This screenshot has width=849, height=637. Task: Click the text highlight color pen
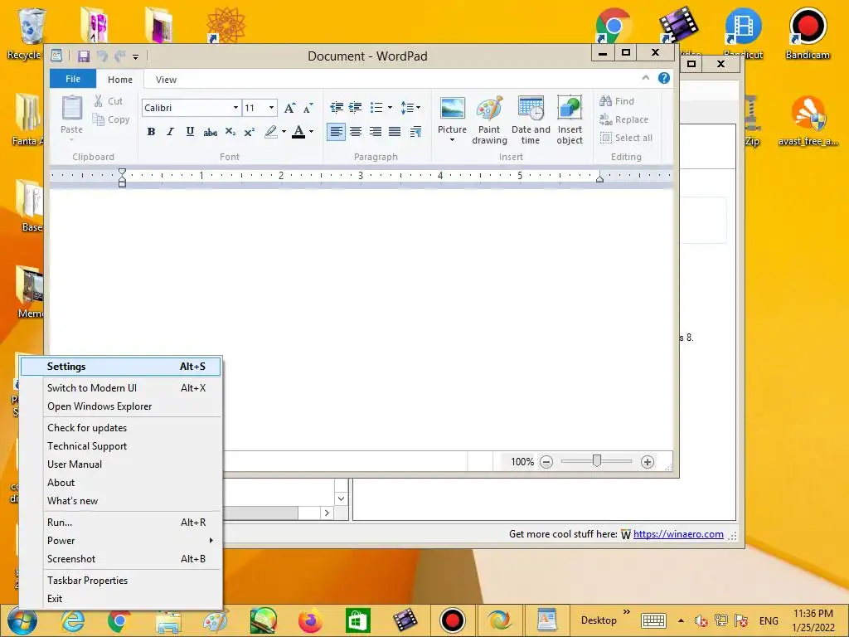[x=271, y=132]
